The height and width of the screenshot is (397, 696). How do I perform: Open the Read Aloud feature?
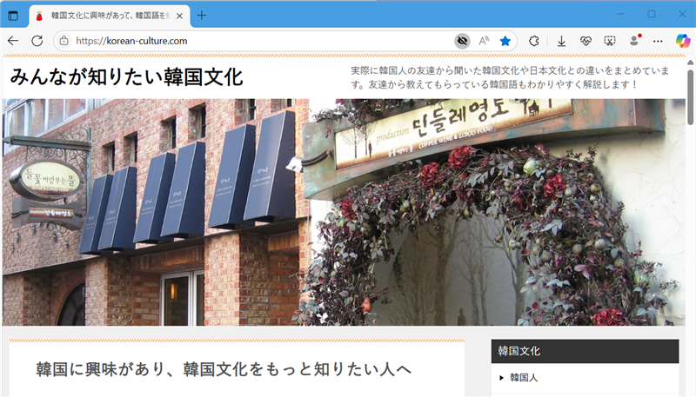pos(484,41)
